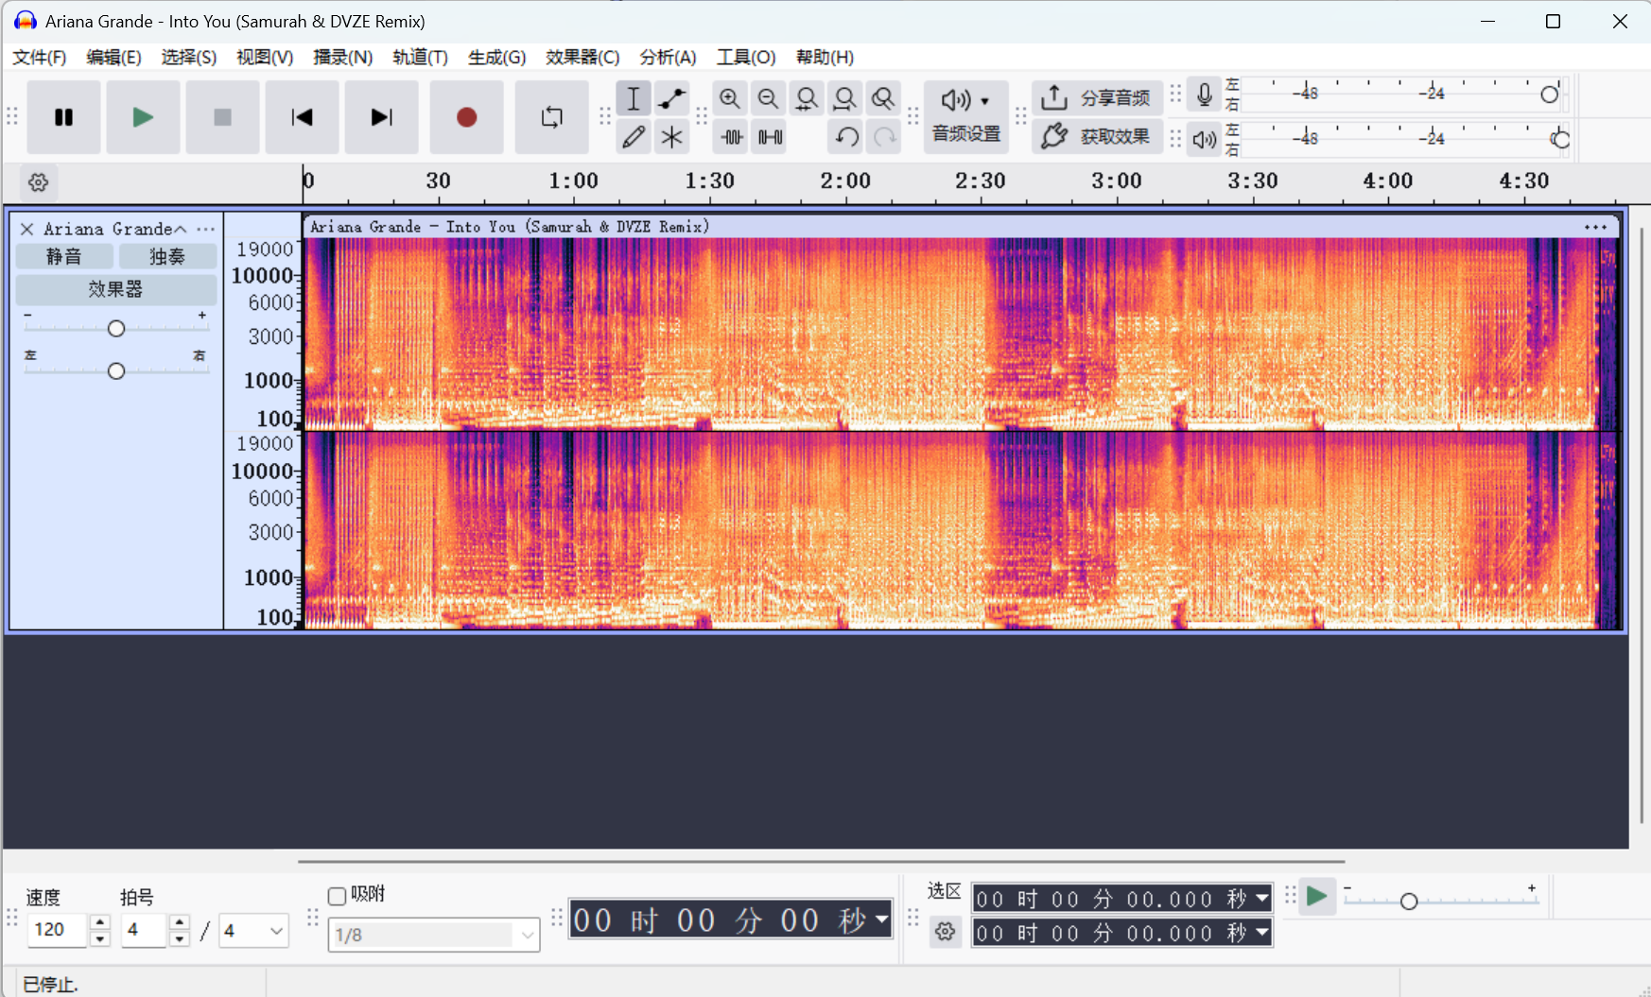Select the Envelope tool
This screenshot has height=997, width=1651.
671,98
